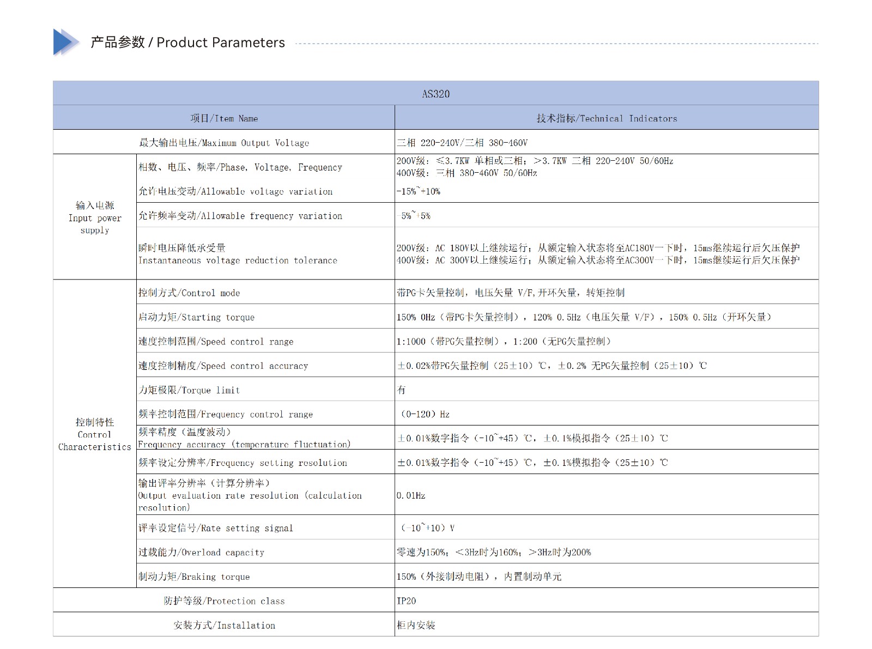Select 'Rate setting signal' label

point(216,528)
